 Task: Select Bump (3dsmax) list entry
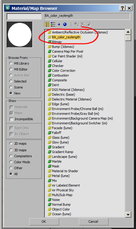(x=63, y=47)
